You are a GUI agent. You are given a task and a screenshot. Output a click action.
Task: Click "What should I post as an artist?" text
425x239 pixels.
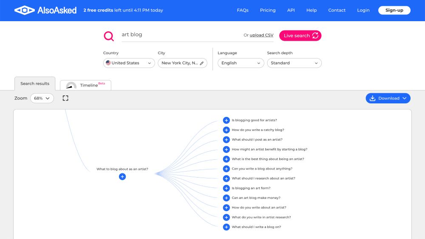(257, 140)
